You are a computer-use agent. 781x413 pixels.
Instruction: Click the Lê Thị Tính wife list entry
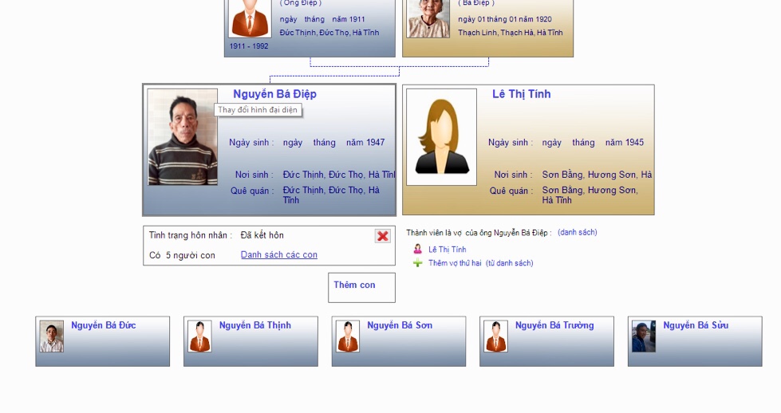pos(448,250)
